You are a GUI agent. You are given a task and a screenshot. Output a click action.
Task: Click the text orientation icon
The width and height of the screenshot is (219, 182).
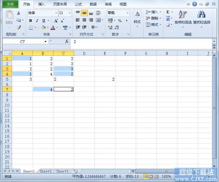(93, 27)
